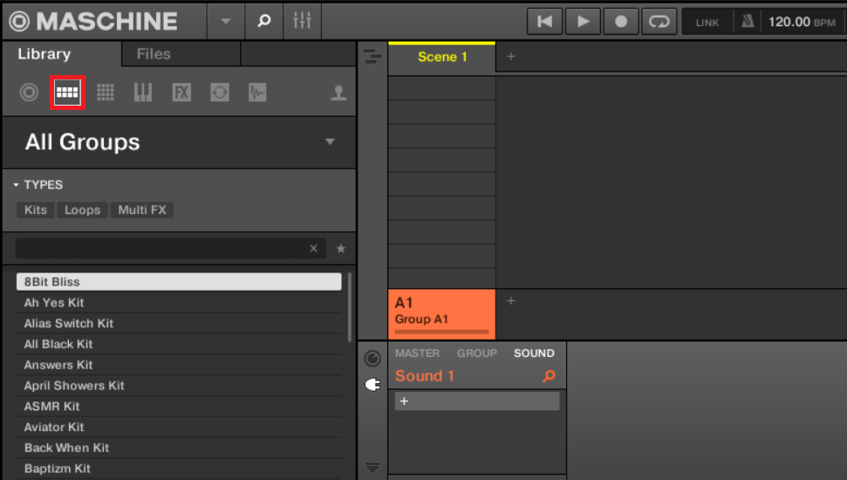Screen dimensions: 847x480
Task: Clear the search field with X
Action: click(x=313, y=248)
